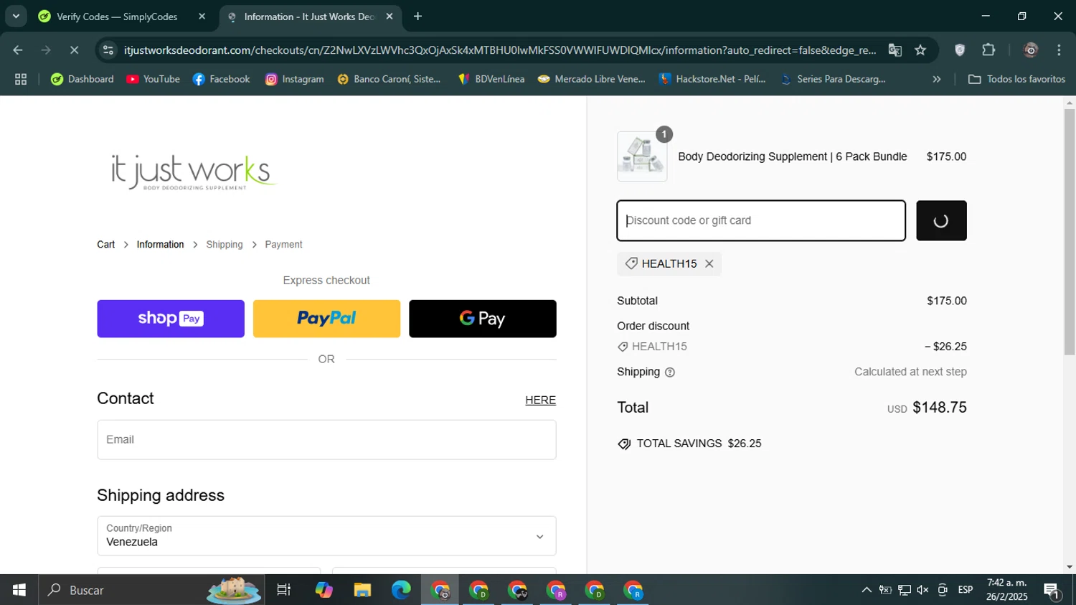Stop loading the page
Viewport: 1076px width, 605px height.
click(x=75, y=50)
